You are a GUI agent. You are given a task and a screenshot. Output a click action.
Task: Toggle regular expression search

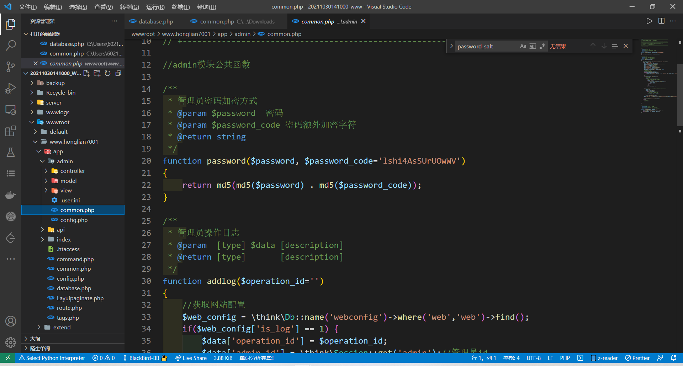542,46
